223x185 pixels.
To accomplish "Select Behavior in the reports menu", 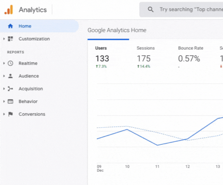I will (x=28, y=102).
